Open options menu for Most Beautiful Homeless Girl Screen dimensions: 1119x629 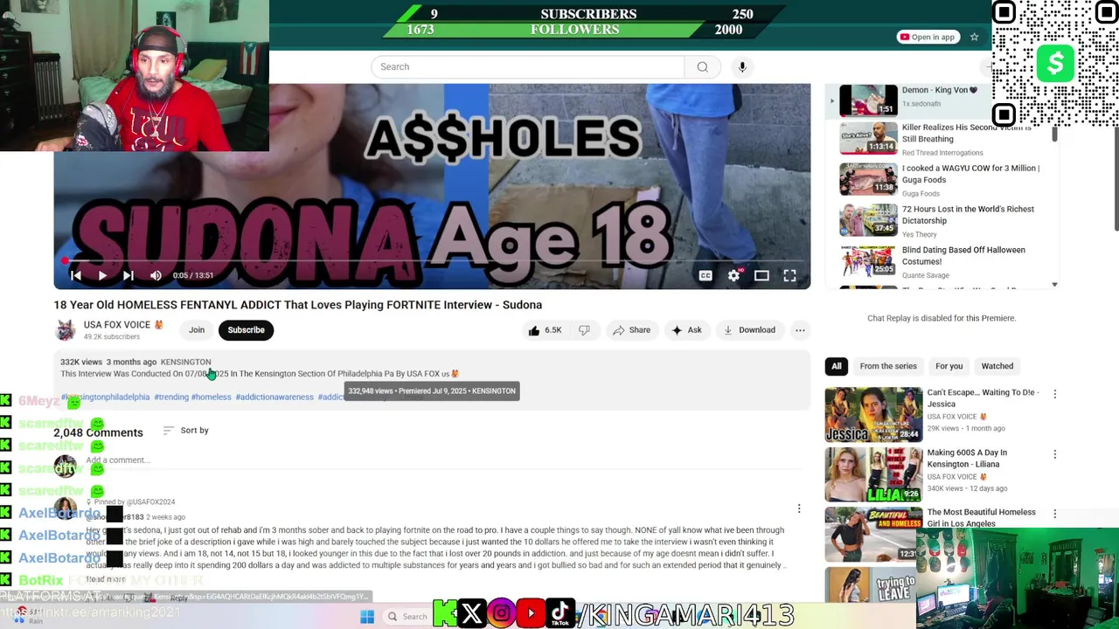coord(1054,514)
